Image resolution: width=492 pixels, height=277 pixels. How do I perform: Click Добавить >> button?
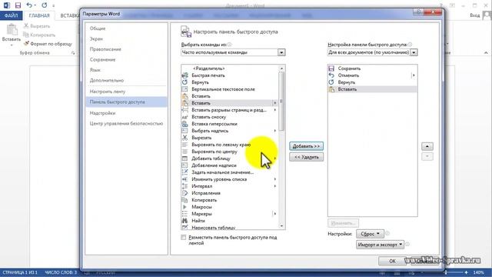coord(306,146)
